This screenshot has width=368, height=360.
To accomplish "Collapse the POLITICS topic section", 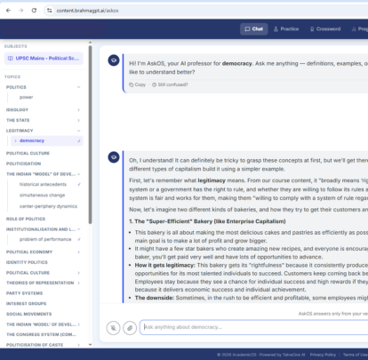I will click(78, 87).
